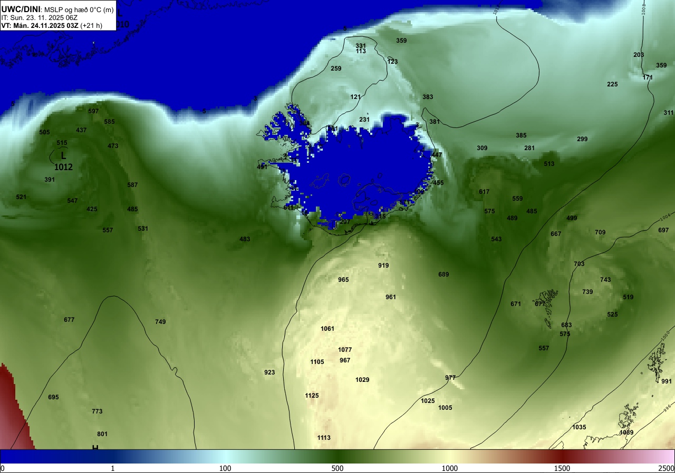675x473 pixels.
Task: Select the height value 1125 on the map
Action: point(312,396)
